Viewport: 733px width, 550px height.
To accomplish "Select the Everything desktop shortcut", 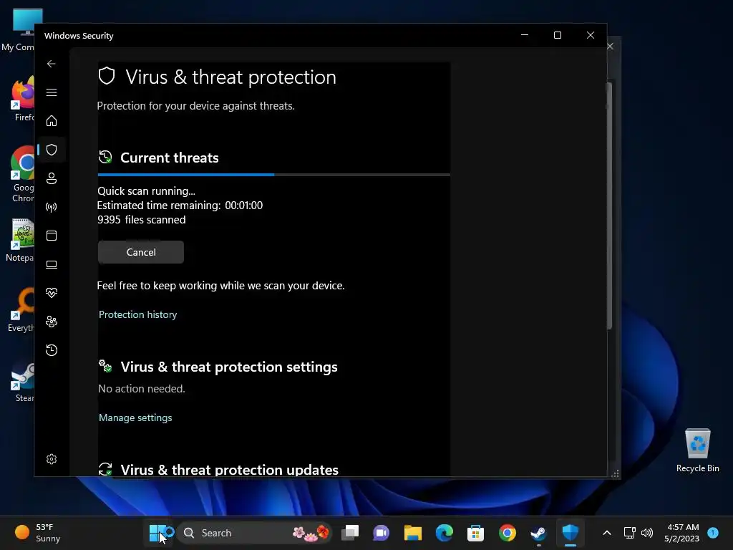I will click(x=21, y=310).
